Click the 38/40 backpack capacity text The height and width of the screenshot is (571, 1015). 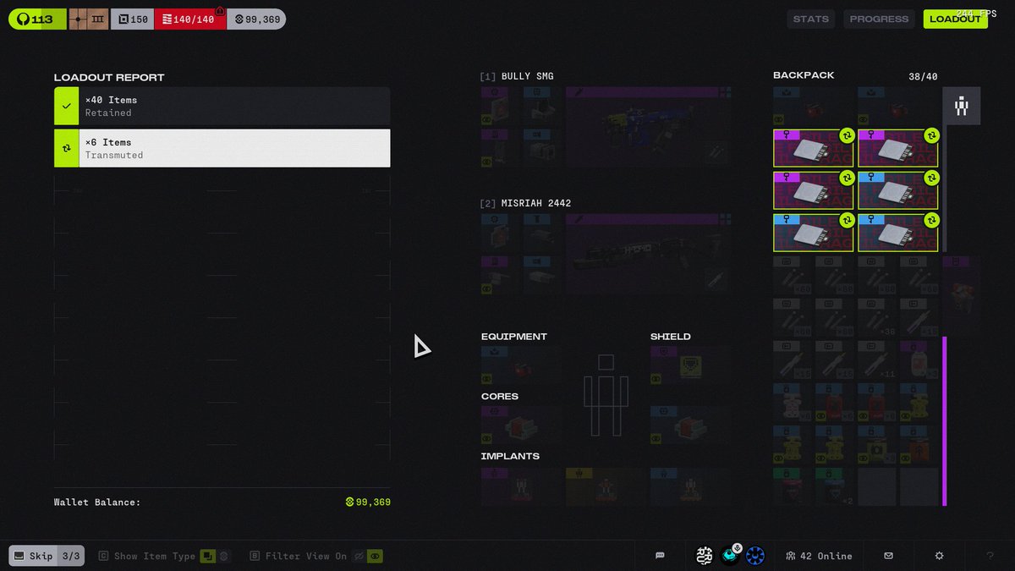(x=921, y=76)
